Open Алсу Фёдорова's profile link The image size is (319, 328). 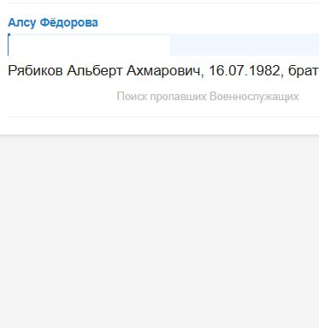53,22
